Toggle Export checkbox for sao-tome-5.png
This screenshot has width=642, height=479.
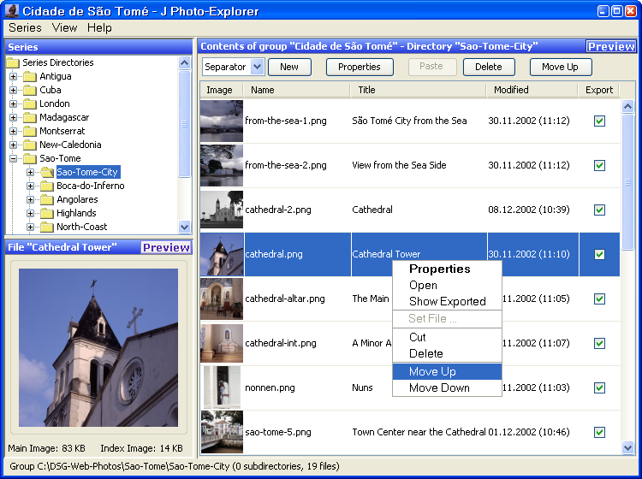click(599, 432)
